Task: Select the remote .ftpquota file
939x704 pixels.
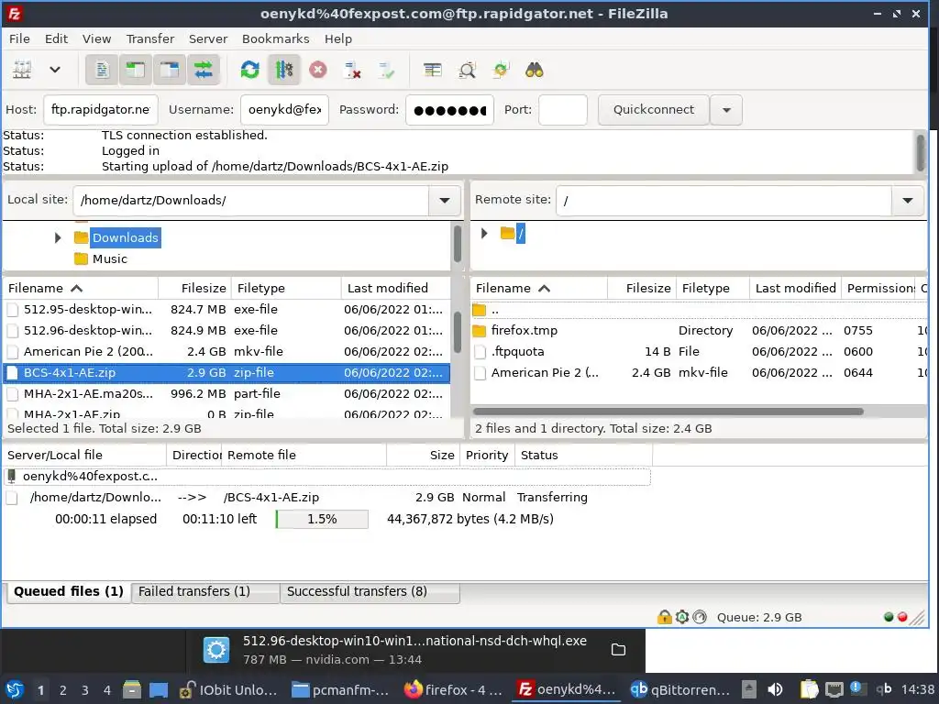Action: click(699, 351)
